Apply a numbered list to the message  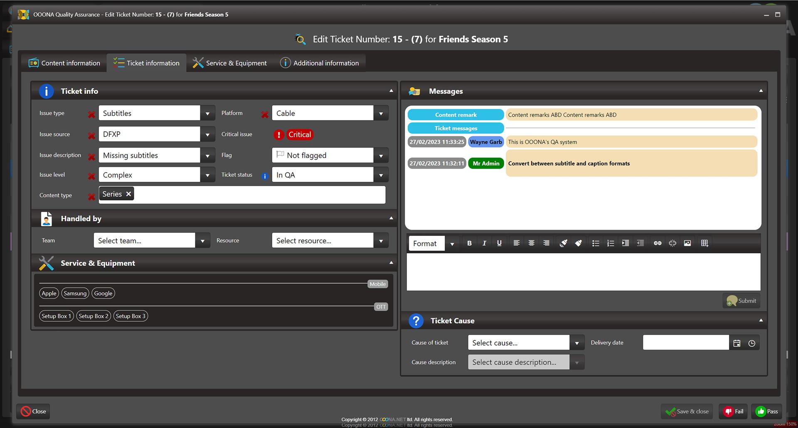(611, 243)
